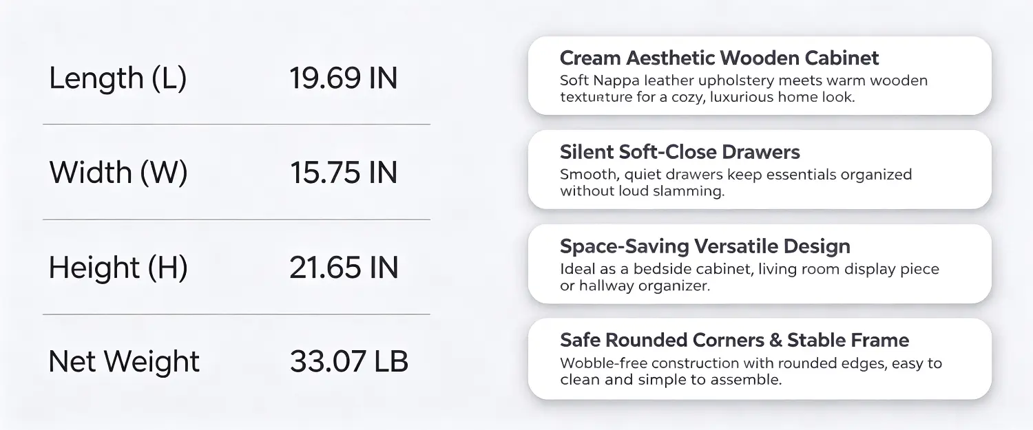The height and width of the screenshot is (430, 1033).
Task: Click the Safe Rounded Corners & Stable Frame heading
Action: coord(734,340)
